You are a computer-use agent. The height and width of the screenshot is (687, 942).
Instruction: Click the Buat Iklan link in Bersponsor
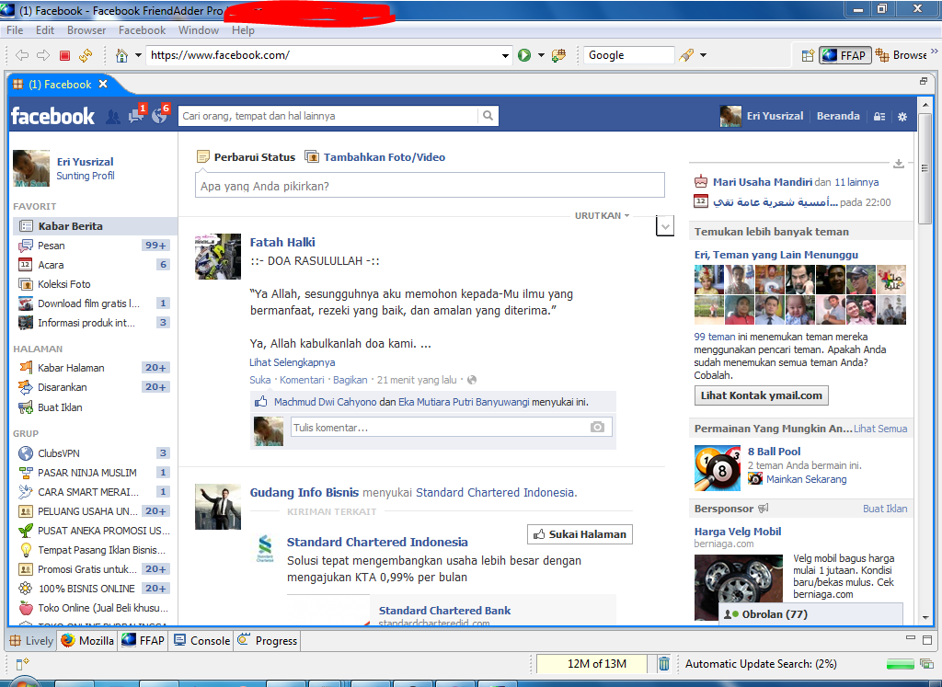tap(885, 509)
